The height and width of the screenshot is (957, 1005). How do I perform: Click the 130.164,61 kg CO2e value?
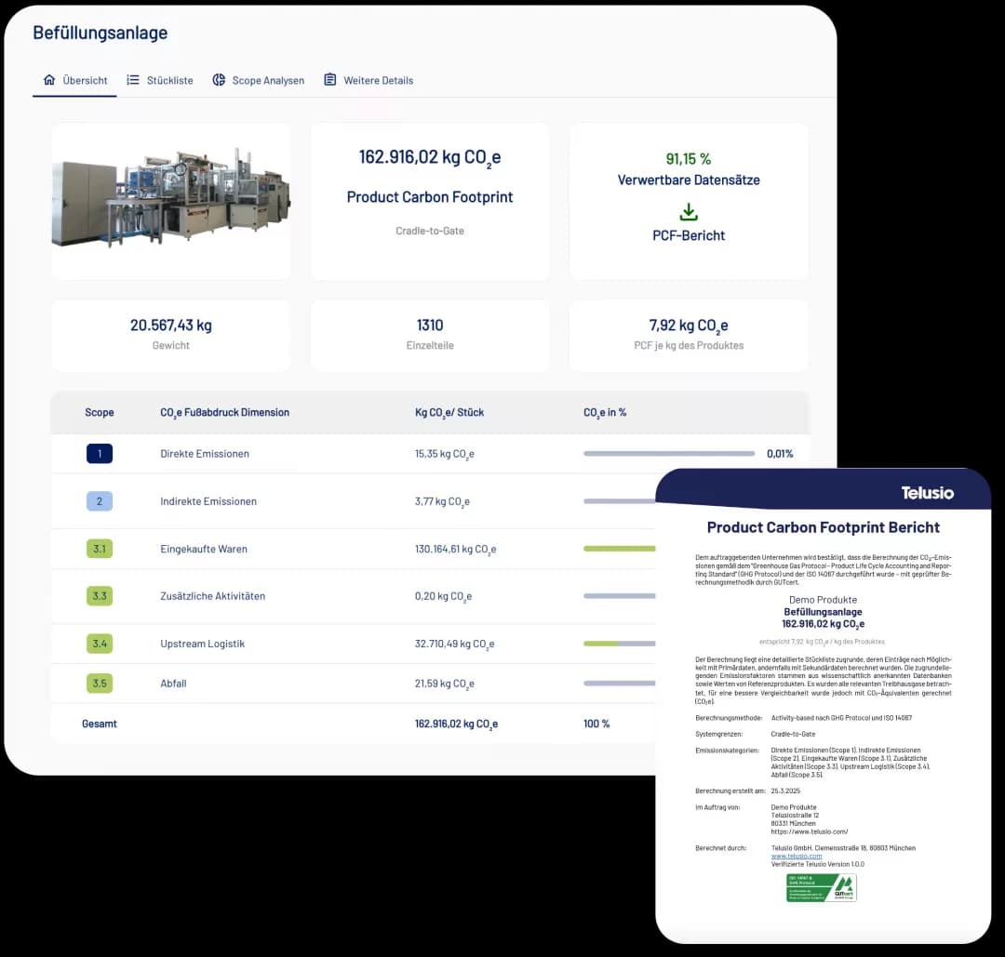[x=455, y=549]
